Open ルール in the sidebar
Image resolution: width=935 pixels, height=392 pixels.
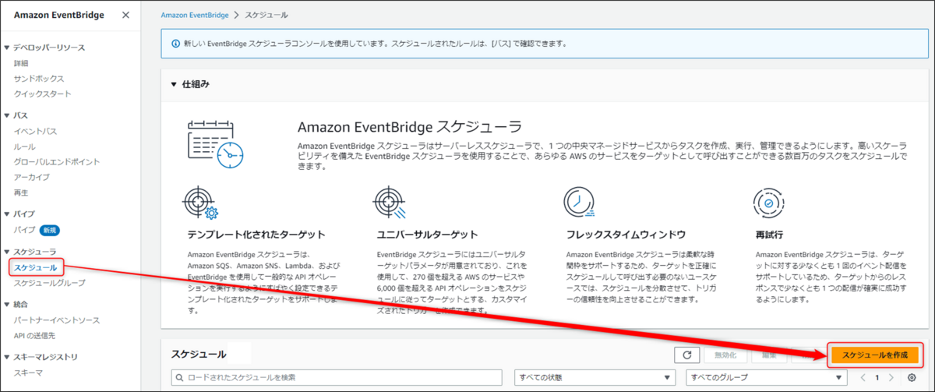pos(24,147)
